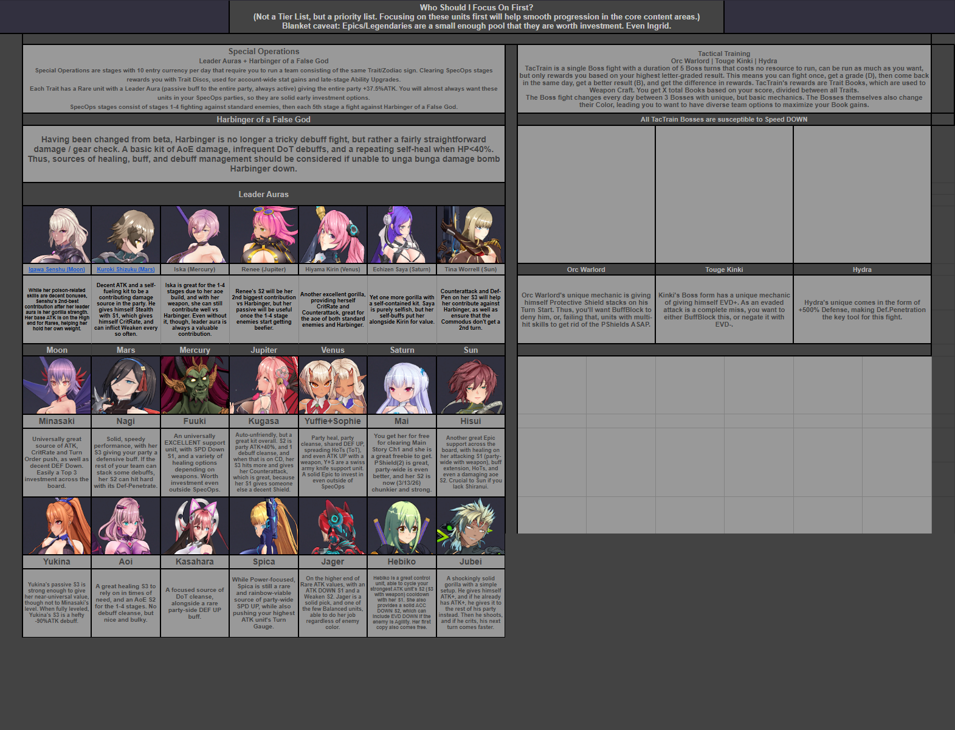Select the Touge Kinki boss header
This screenshot has height=730, width=955.
tap(724, 269)
